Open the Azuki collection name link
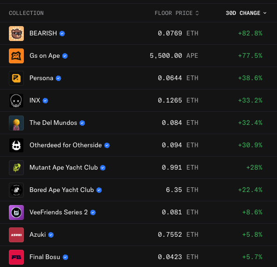Screen dimensions: 277x267 [38, 235]
